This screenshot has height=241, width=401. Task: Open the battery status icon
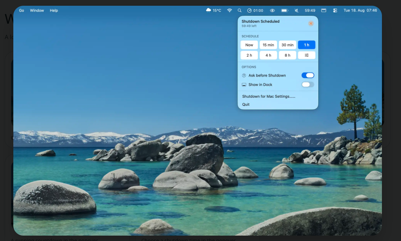tap(285, 10)
